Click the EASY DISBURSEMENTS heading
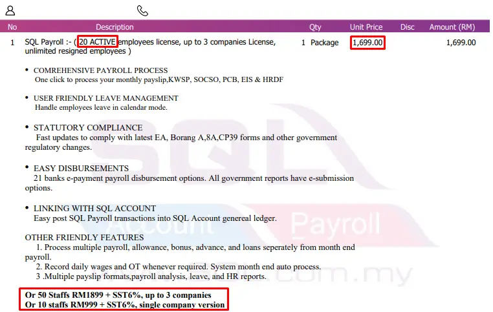The image size is (493, 312). click(81, 168)
